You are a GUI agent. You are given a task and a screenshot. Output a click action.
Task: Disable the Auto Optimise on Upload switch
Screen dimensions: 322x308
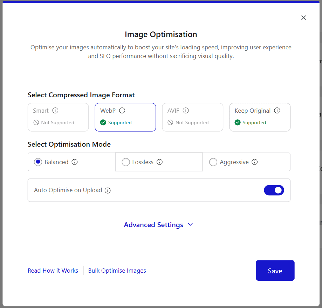click(x=274, y=190)
